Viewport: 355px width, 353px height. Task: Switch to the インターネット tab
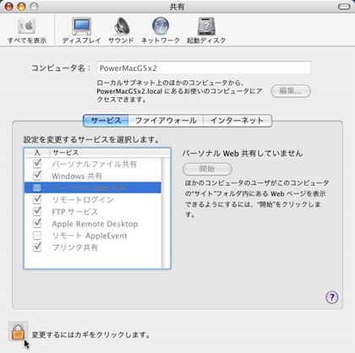tap(238, 121)
